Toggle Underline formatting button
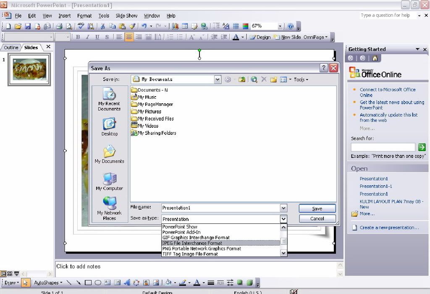The height and width of the screenshot is (294, 430). point(97,37)
